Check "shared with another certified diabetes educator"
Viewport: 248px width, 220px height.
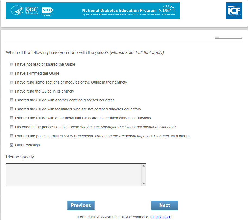pyautogui.click(x=11, y=100)
